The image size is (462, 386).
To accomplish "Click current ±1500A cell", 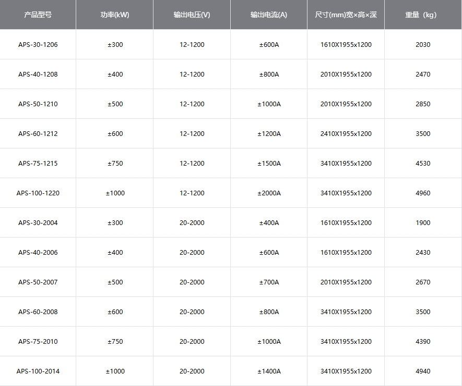I will pyautogui.click(x=269, y=164).
